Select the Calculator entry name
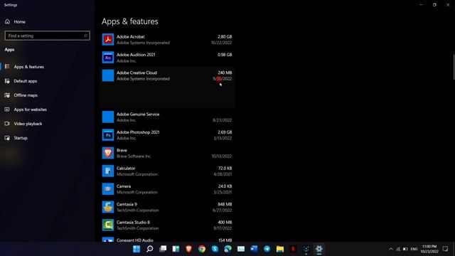The width and height of the screenshot is (455, 256). coord(126,168)
